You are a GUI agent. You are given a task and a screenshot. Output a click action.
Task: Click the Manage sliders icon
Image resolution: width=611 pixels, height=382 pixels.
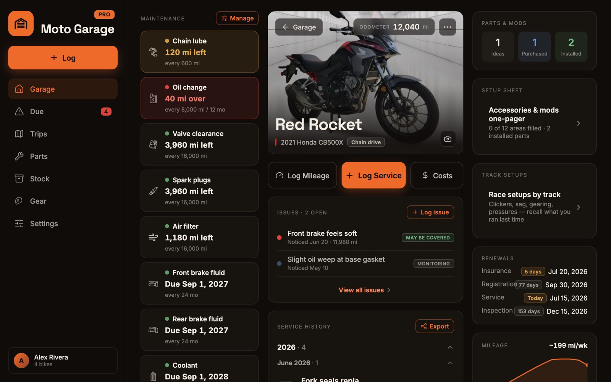click(x=224, y=18)
